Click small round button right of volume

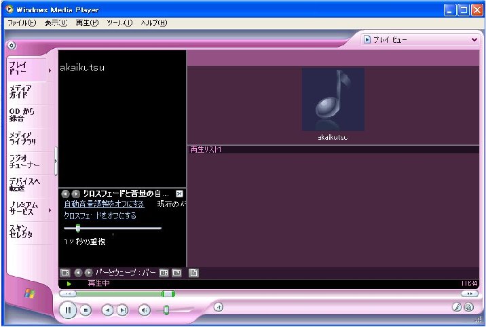point(219,307)
